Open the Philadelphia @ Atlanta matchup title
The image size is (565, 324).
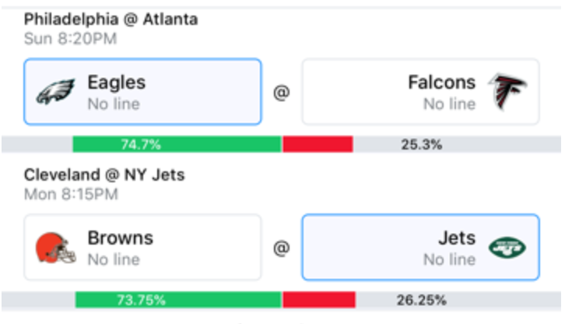tap(111, 19)
